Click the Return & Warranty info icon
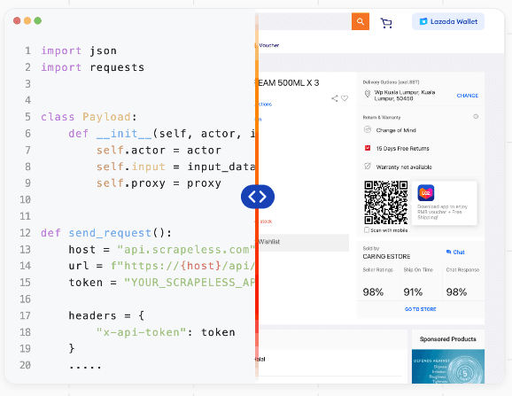 (476, 116)
